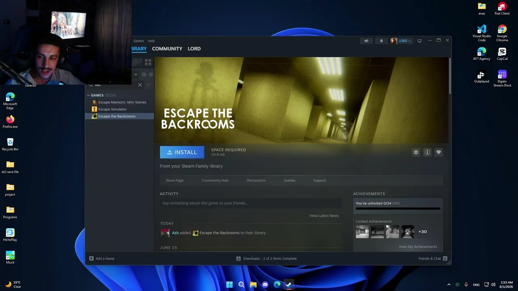The image size is (518, 291).
Task: Open advanced search filter options
Action: [148, 85]
